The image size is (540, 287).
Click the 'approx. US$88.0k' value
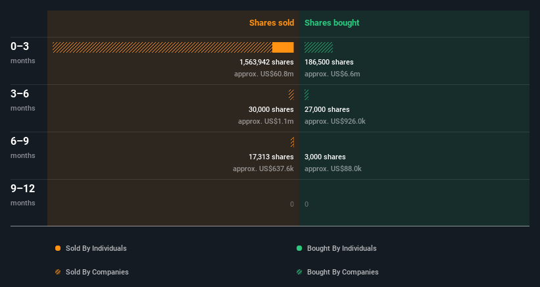tap(333, 169)
